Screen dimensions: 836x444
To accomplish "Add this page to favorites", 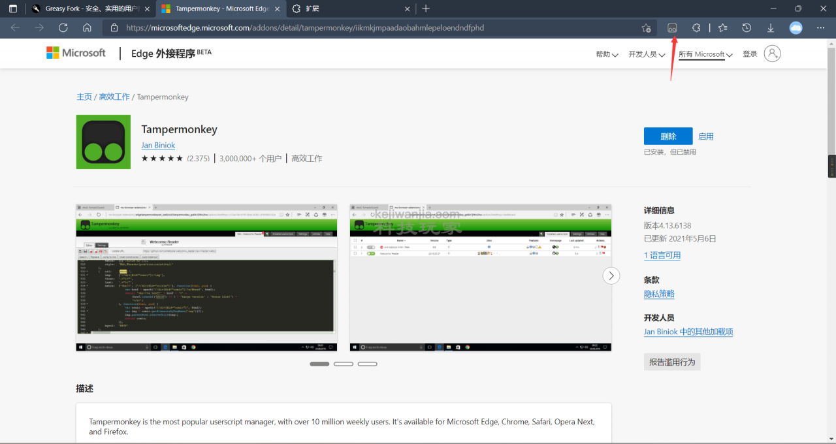I will [x=646, y=28].
